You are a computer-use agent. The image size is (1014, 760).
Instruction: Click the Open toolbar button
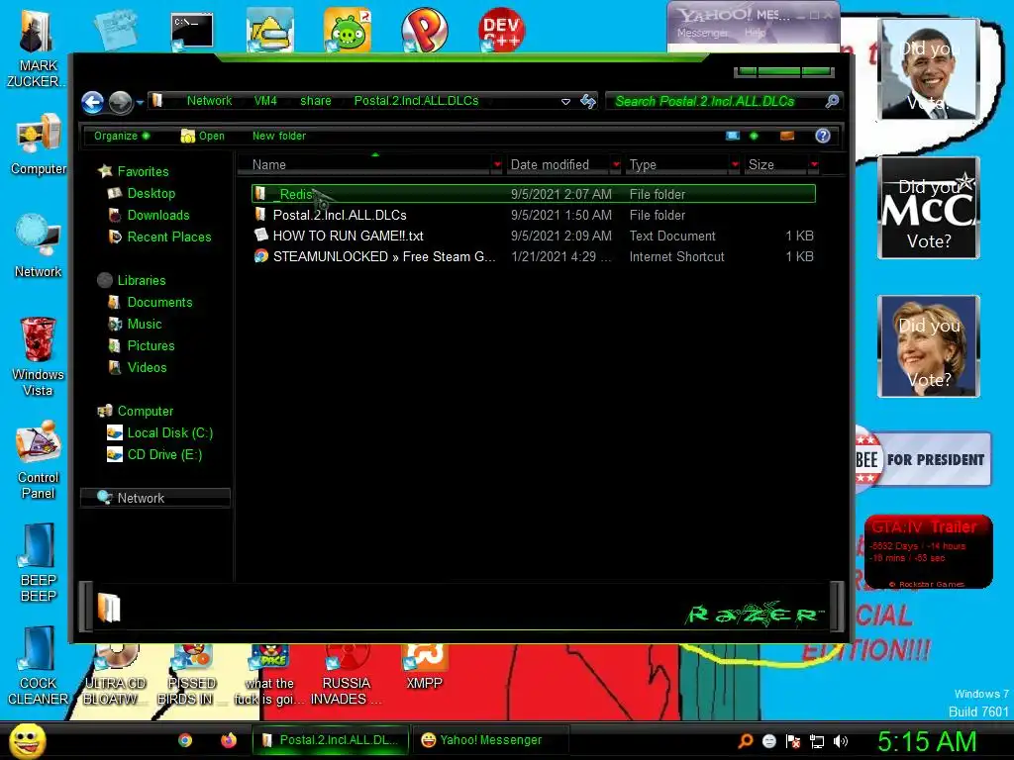point(203,136)
